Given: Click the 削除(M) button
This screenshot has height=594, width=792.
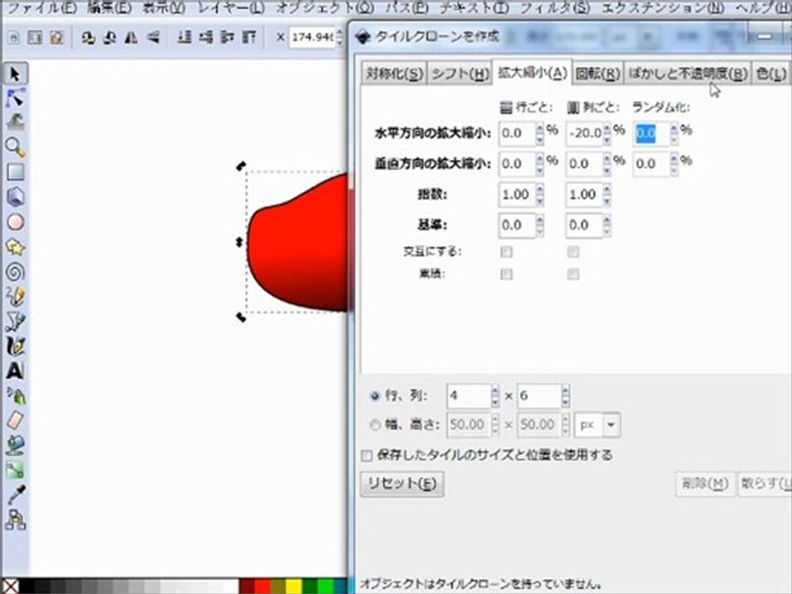Looking at the screenshot, I should (705, 484).
